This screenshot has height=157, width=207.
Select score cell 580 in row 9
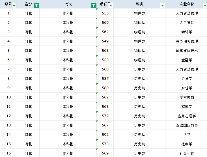[x=105, y=88]
